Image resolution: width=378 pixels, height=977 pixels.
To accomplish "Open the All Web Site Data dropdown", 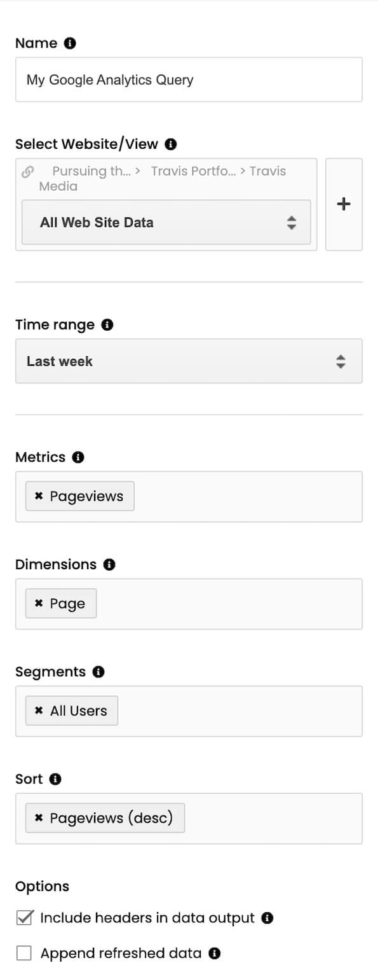I will coord(166,223).
